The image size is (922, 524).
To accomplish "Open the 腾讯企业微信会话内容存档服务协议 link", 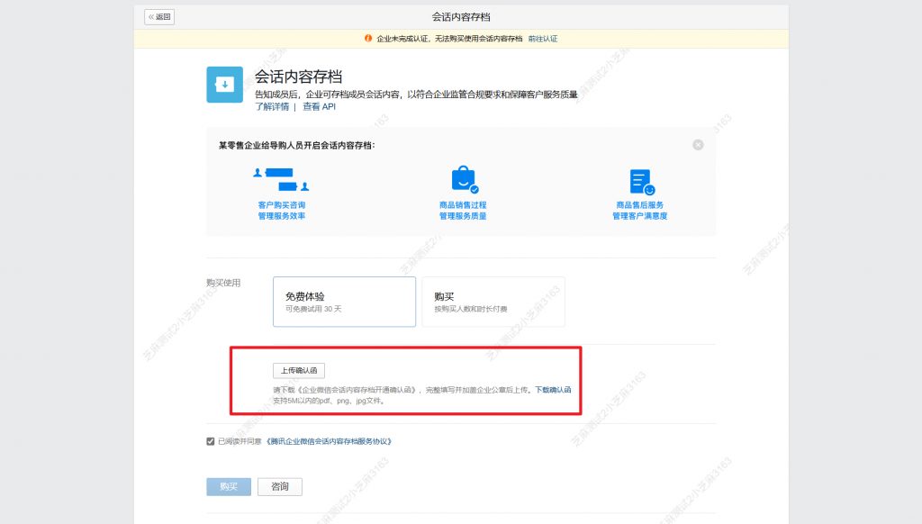I will coord(329,441).
